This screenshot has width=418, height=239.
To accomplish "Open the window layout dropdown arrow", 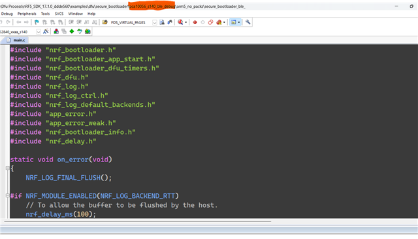I will click(239, 22).
